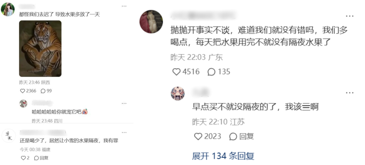The image size is (365, 165).
Task: Open the cartoon face avatar profile
Action: tap(178, 93)
